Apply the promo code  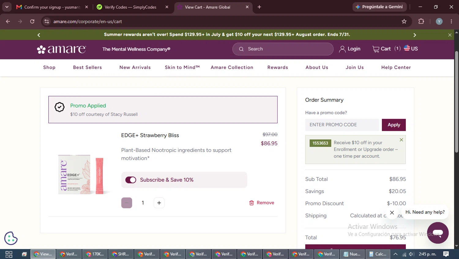pos(394,125)
